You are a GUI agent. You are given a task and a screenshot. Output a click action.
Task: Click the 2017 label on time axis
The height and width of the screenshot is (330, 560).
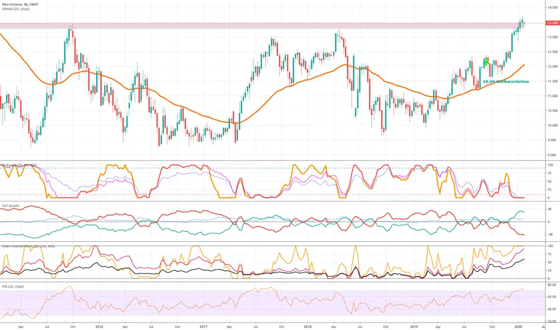203,326
